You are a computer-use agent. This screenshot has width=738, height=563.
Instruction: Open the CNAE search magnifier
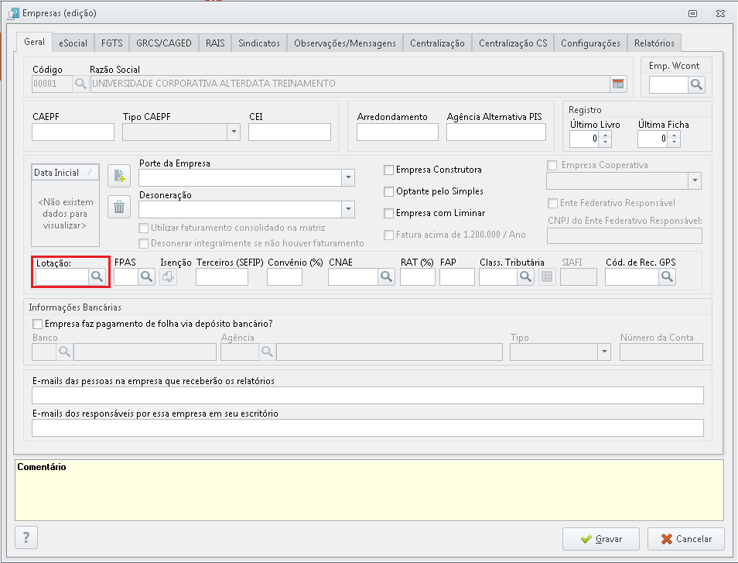[x=386, y=276]
